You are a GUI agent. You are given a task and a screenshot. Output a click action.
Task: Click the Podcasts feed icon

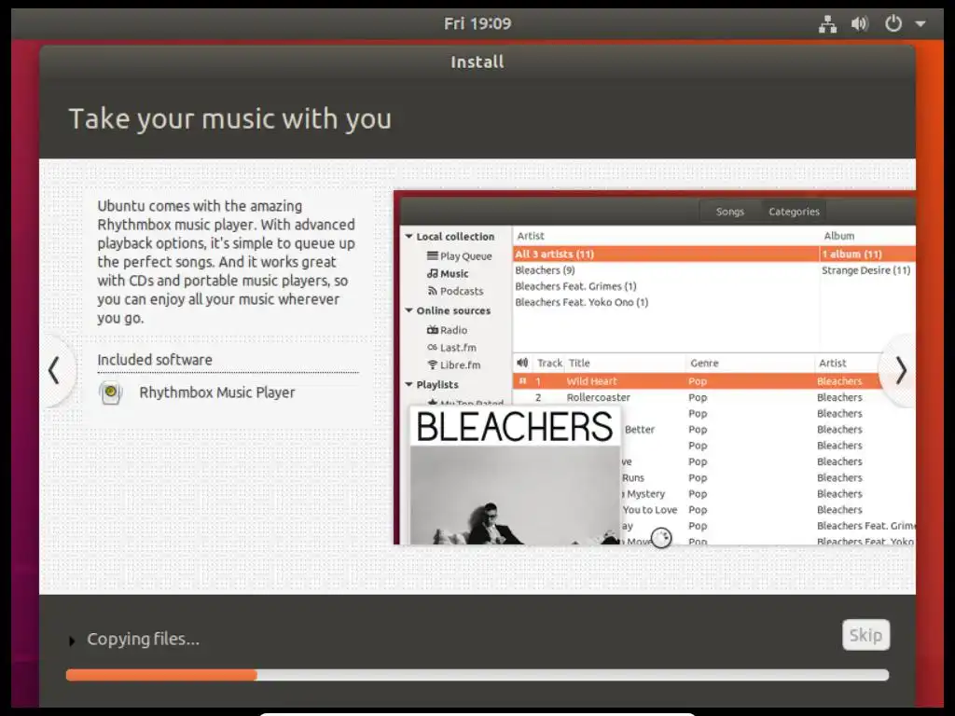click(x=433, y=291)
